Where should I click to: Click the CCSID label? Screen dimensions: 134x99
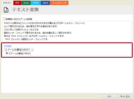coord(8,46)
